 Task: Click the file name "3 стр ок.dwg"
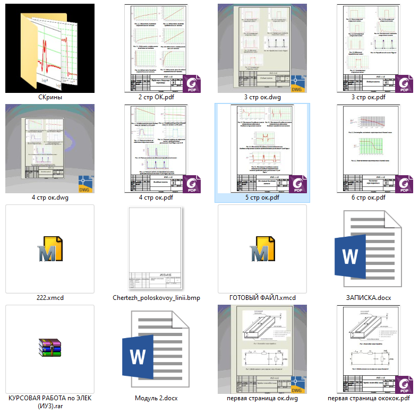262,97
